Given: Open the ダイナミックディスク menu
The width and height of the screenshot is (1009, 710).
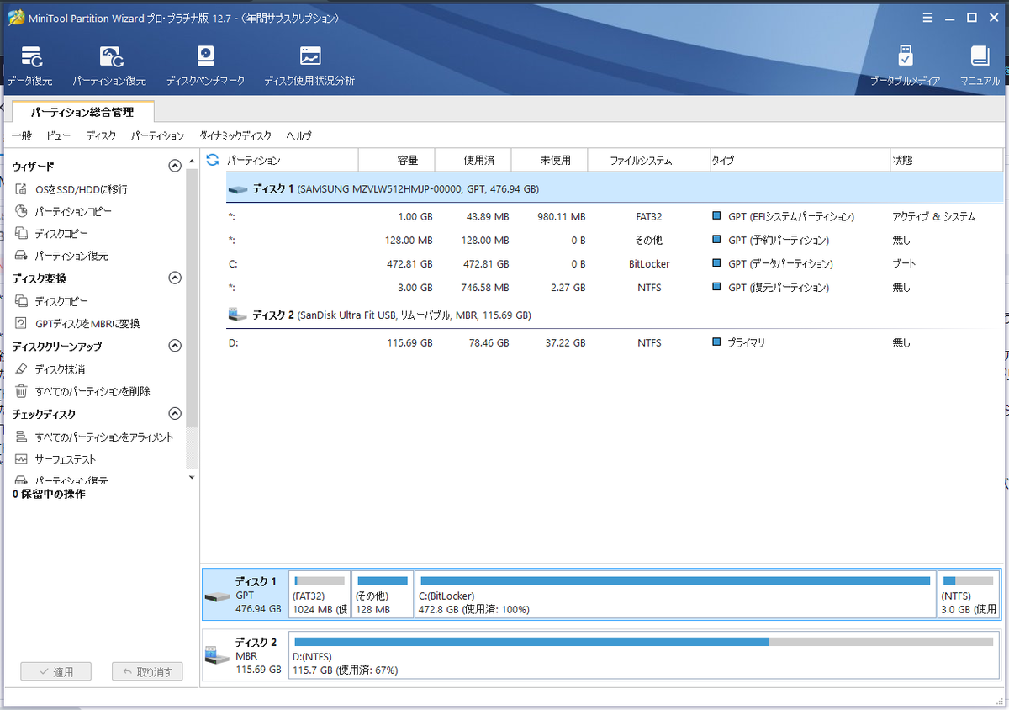Looking at the screenshot, I should click(x=235, y=135).
